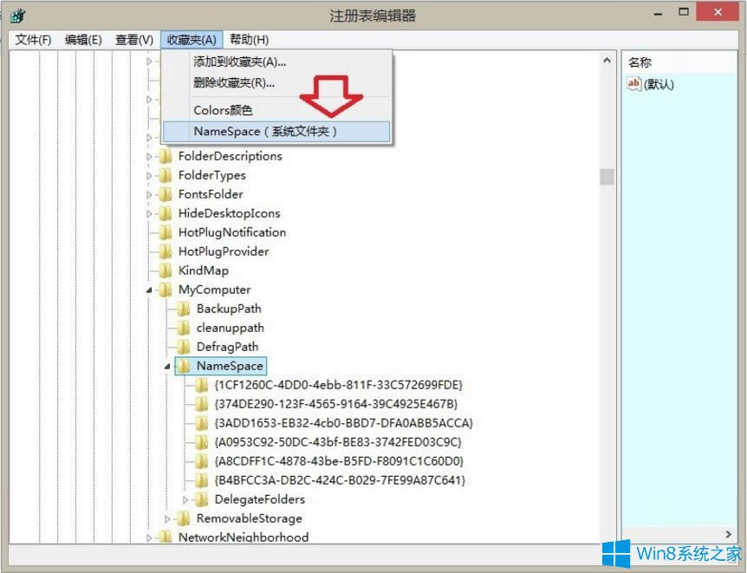Click the KindMap folder icon
Image resolution: width=747 pixels, height=573 pixels.
tap(166, 270)
